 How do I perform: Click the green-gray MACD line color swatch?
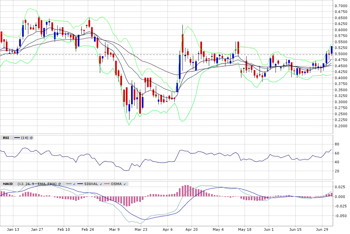pos(68,184)
